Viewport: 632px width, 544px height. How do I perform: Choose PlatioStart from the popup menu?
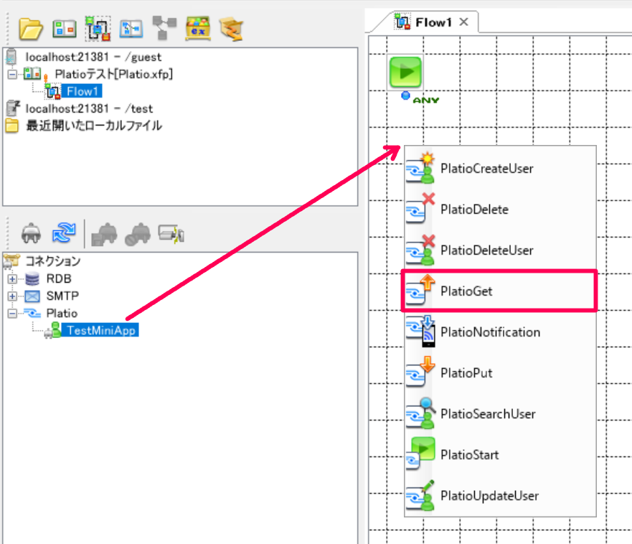pos(500,454)
